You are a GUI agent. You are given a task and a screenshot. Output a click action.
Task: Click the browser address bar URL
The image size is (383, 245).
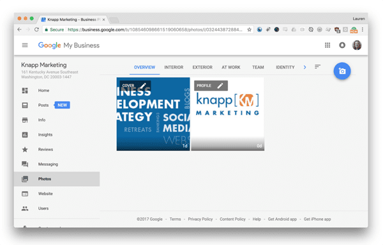[x=155, y=29]
